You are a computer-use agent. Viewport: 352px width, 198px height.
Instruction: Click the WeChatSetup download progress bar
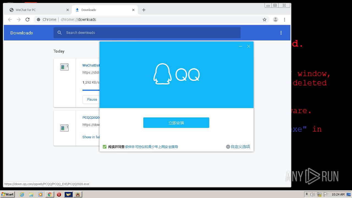click(x=91, y=90)
